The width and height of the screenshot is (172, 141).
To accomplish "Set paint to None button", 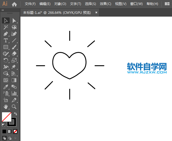I will click(15, 131).
